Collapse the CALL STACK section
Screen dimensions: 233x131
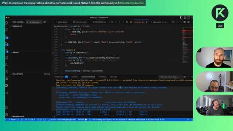pyautogui.click(x=17, y=74)
